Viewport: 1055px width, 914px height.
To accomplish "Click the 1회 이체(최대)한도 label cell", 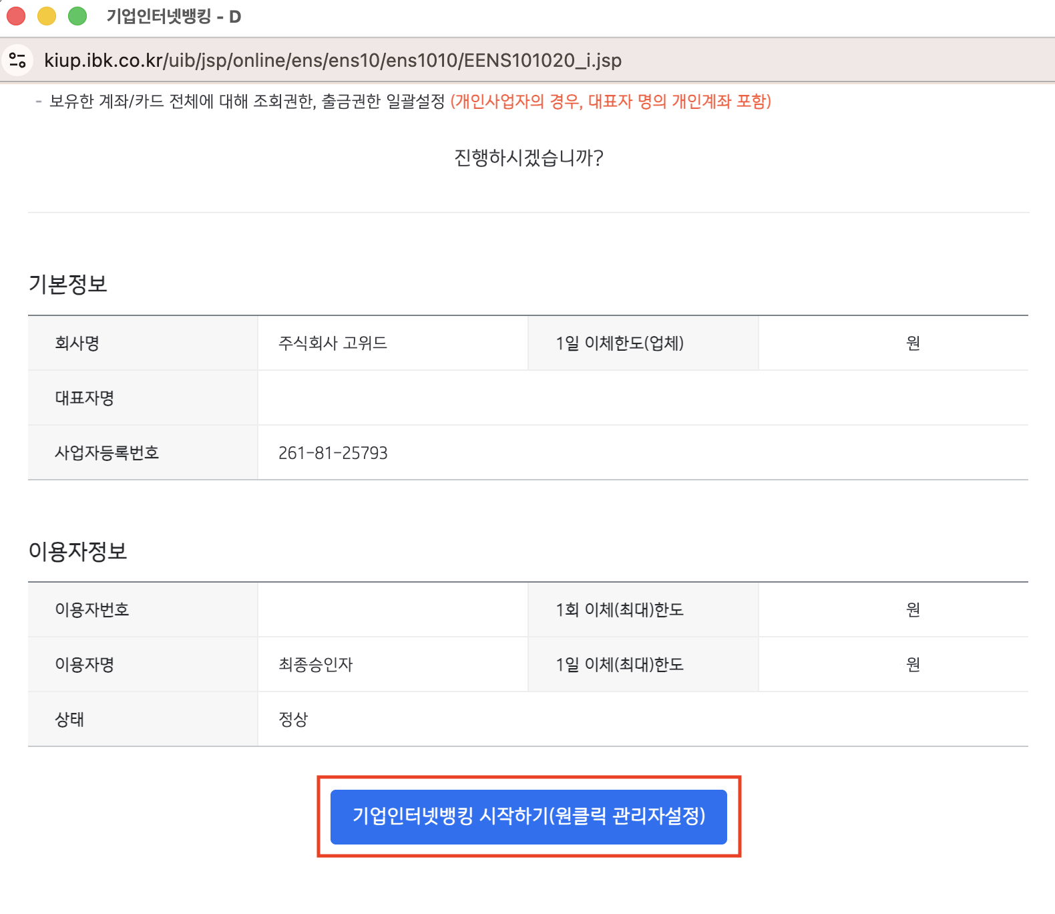I will click(x=620, y=610).
